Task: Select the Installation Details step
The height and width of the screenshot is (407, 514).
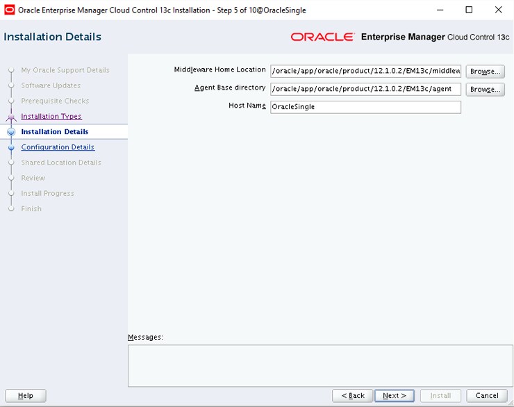Action: 55,132
